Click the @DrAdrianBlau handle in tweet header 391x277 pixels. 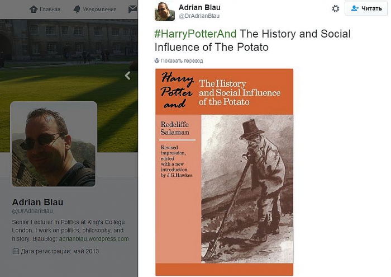coord(199,16)
